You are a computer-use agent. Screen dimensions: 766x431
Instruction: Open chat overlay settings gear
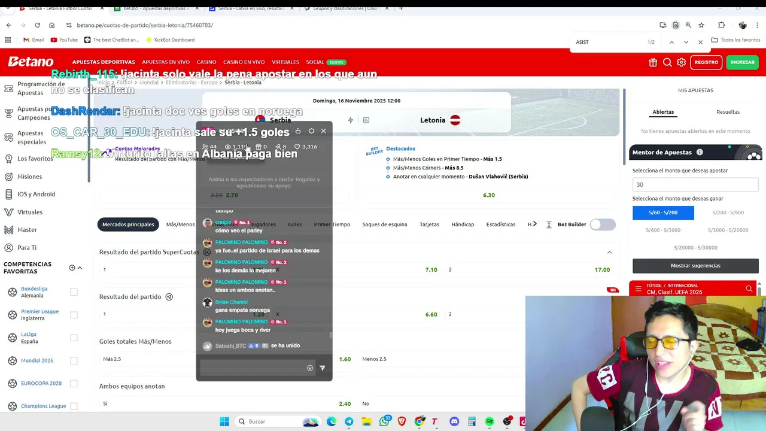point(311,131)
